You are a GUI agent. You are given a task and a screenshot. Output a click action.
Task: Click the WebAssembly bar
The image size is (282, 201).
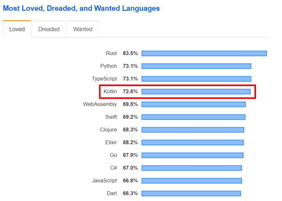pyautogui.click(x=194, y=105)
